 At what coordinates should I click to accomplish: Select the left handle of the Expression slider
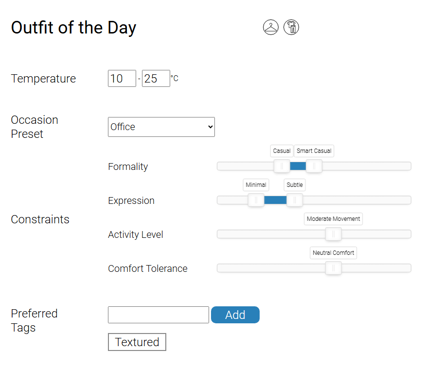(x=256, y=200)
